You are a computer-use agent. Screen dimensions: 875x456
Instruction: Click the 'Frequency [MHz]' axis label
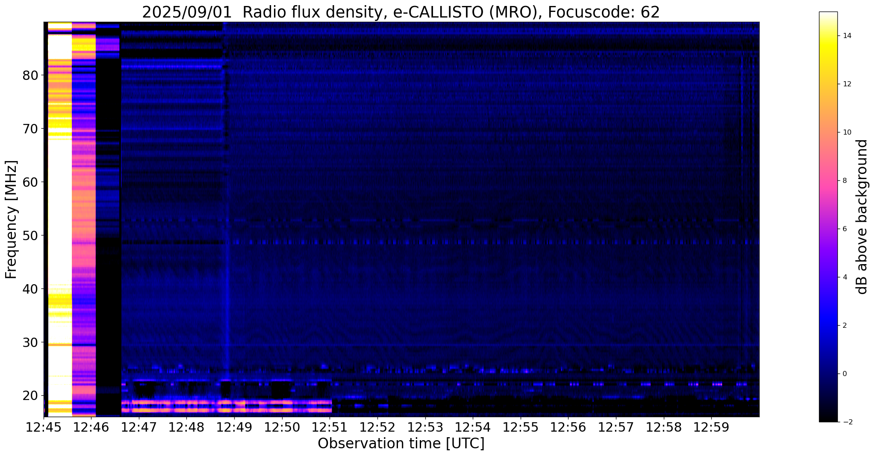[12, 220]
